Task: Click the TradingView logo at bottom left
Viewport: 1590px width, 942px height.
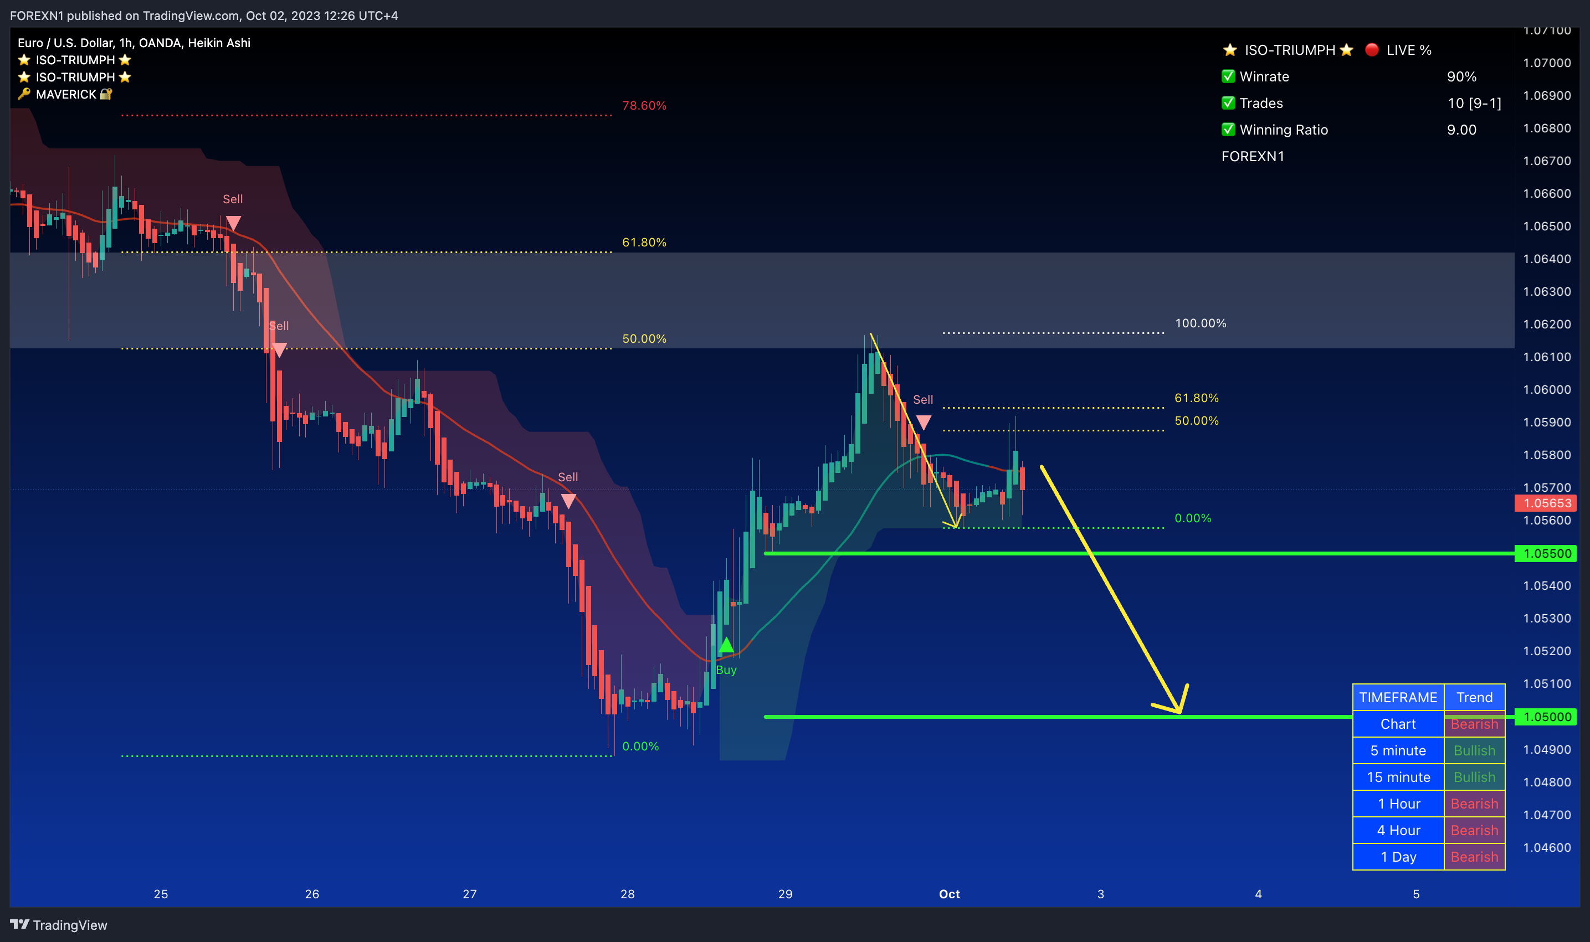Action: tap(20, 924)
